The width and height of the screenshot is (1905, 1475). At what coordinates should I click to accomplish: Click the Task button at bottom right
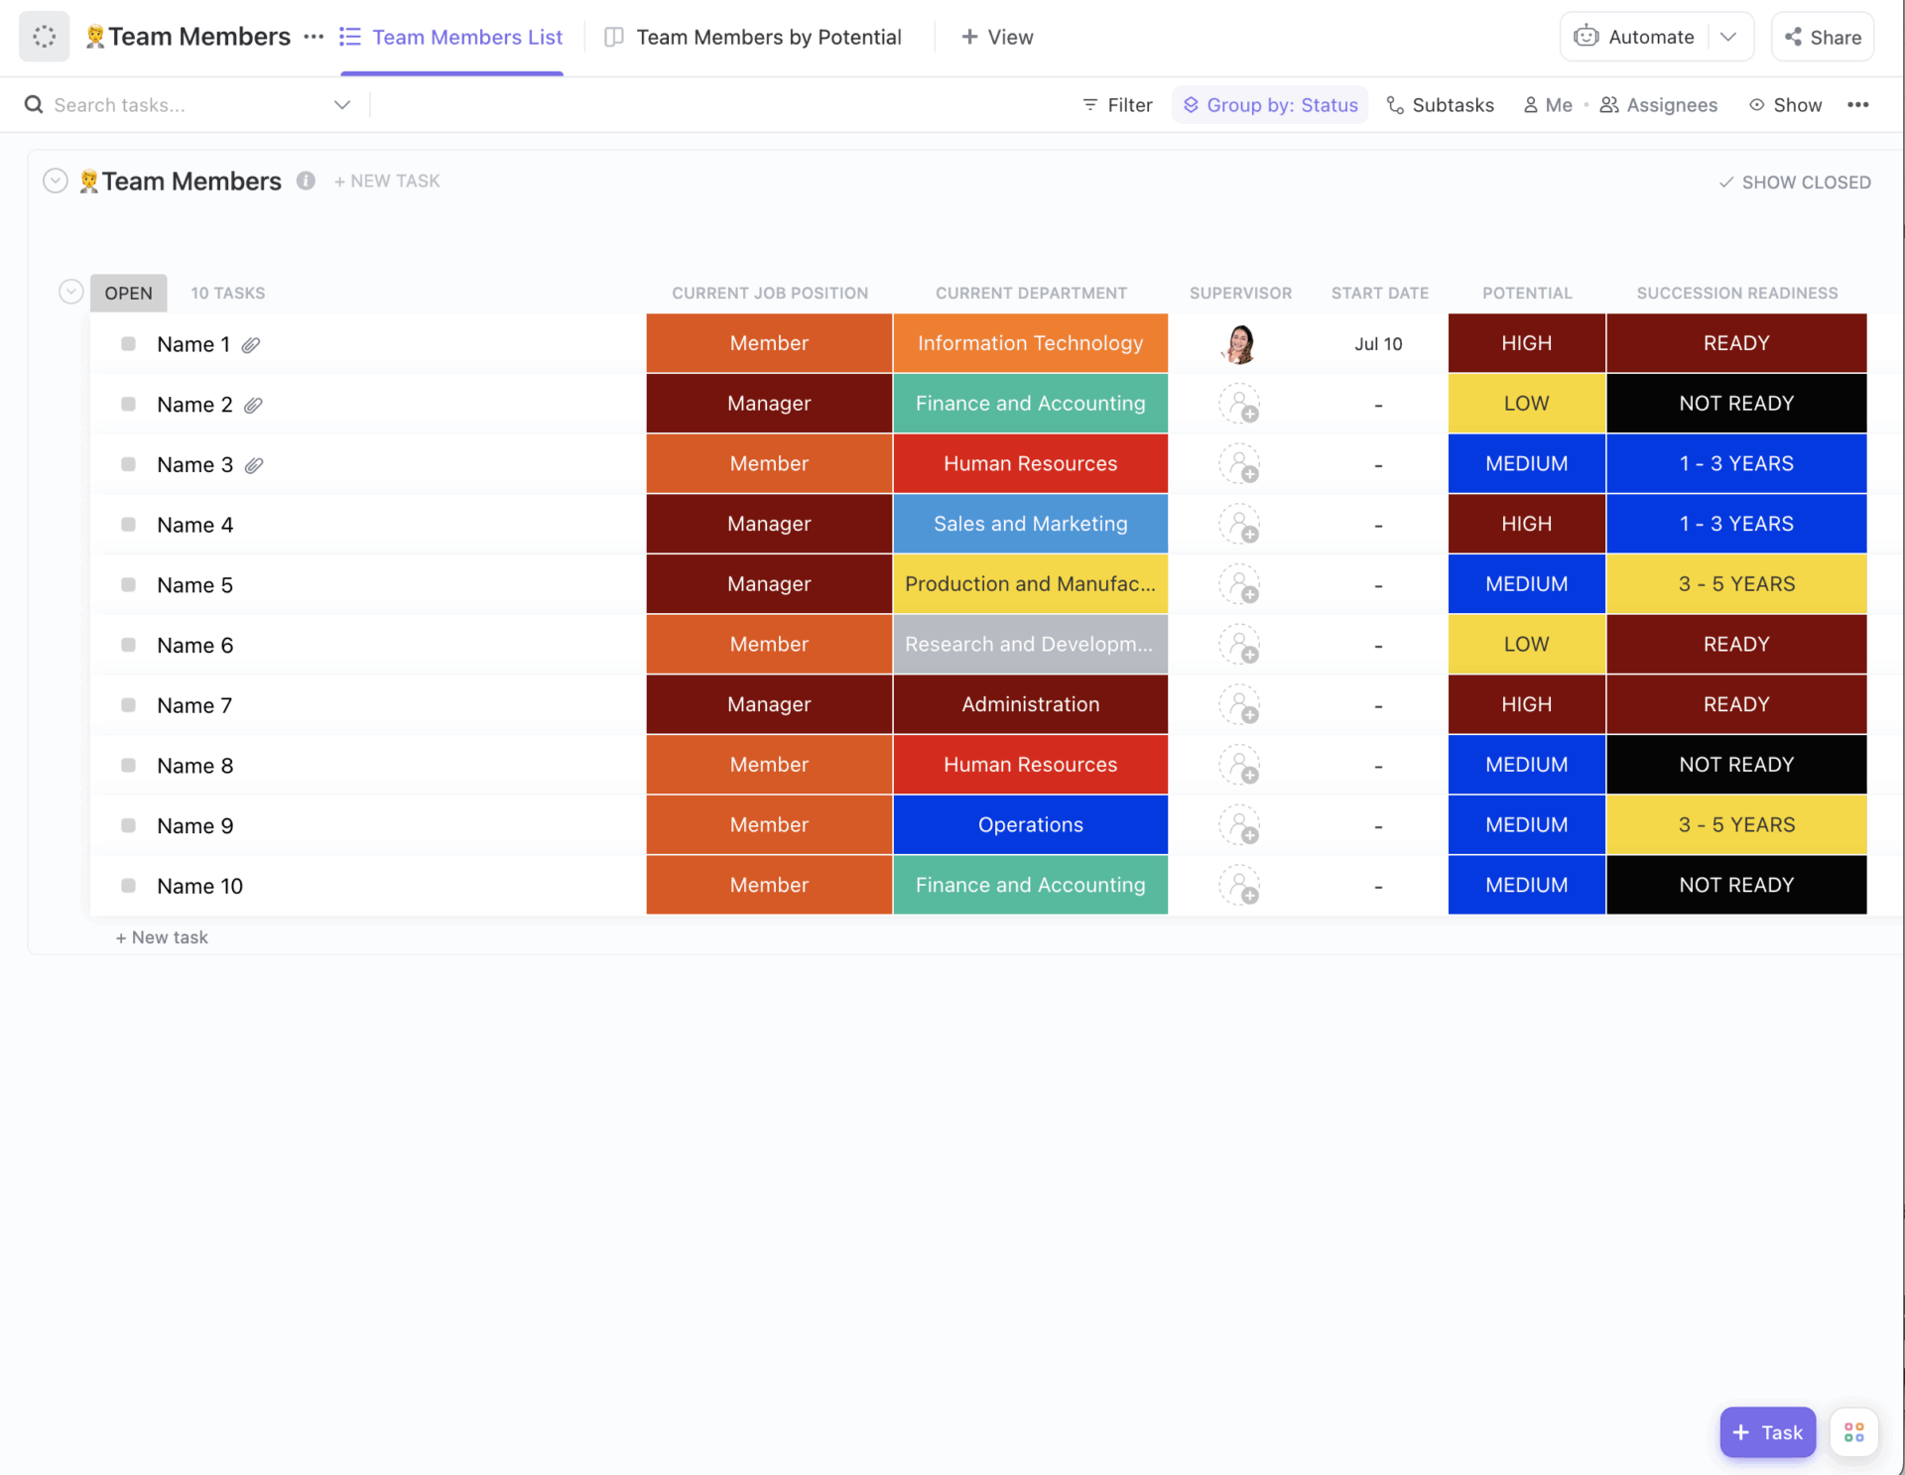point(1767,1431)
